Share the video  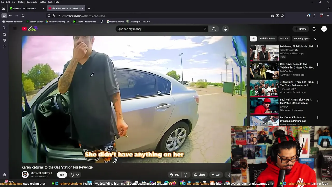coord(199,175)
